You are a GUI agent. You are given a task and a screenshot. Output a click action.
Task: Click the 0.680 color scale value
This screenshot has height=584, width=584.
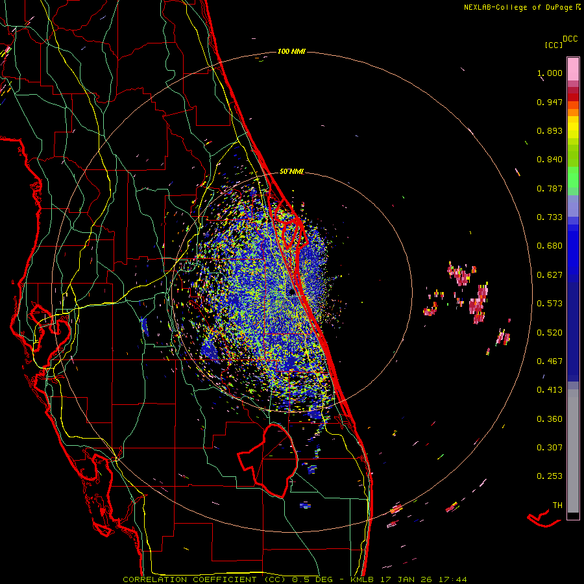pos(550,246)
